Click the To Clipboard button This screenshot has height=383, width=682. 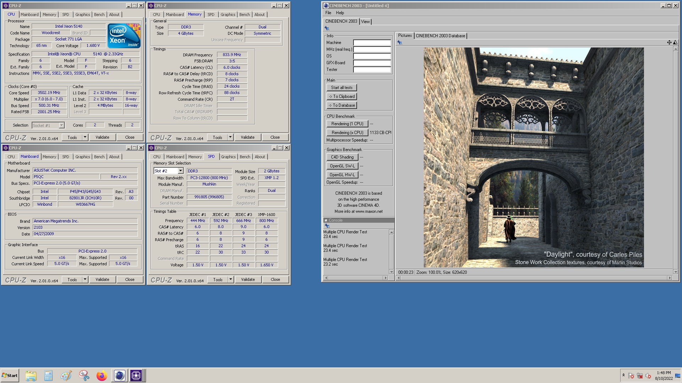click(x=342, y=96)
